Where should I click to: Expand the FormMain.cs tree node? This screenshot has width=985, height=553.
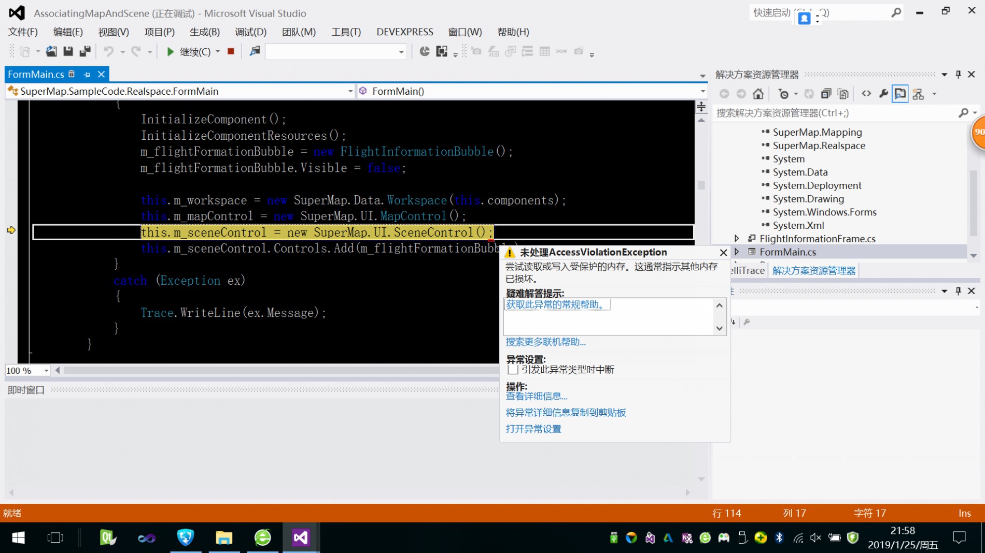coord(737,252)
